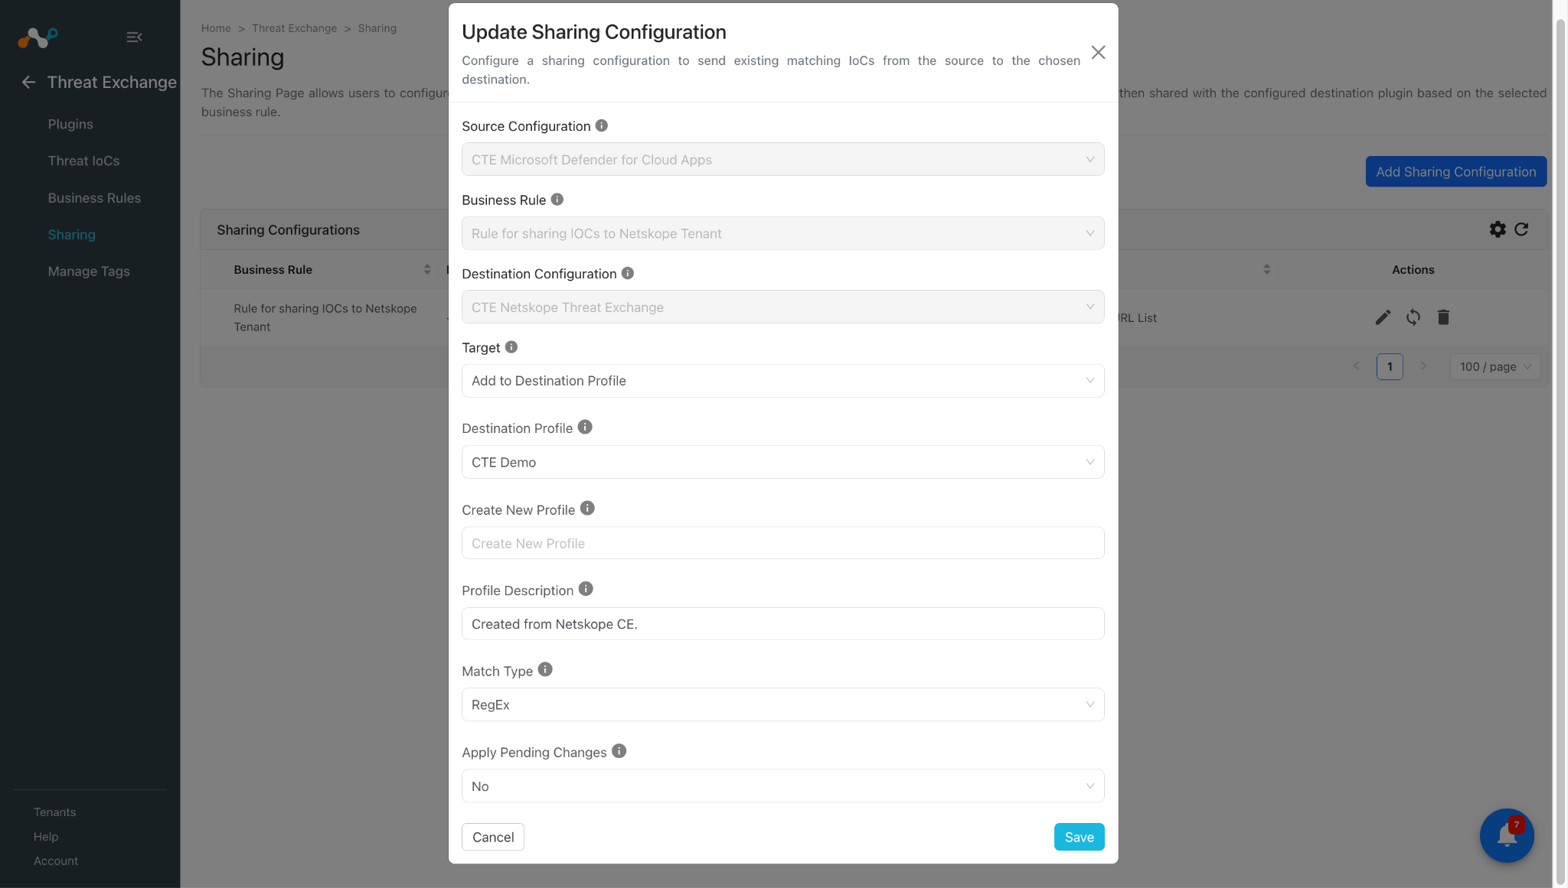Open the Target dropdown
Image resolution: width=1568 pixels, height=888 pixels.
(x=782, y=380)
